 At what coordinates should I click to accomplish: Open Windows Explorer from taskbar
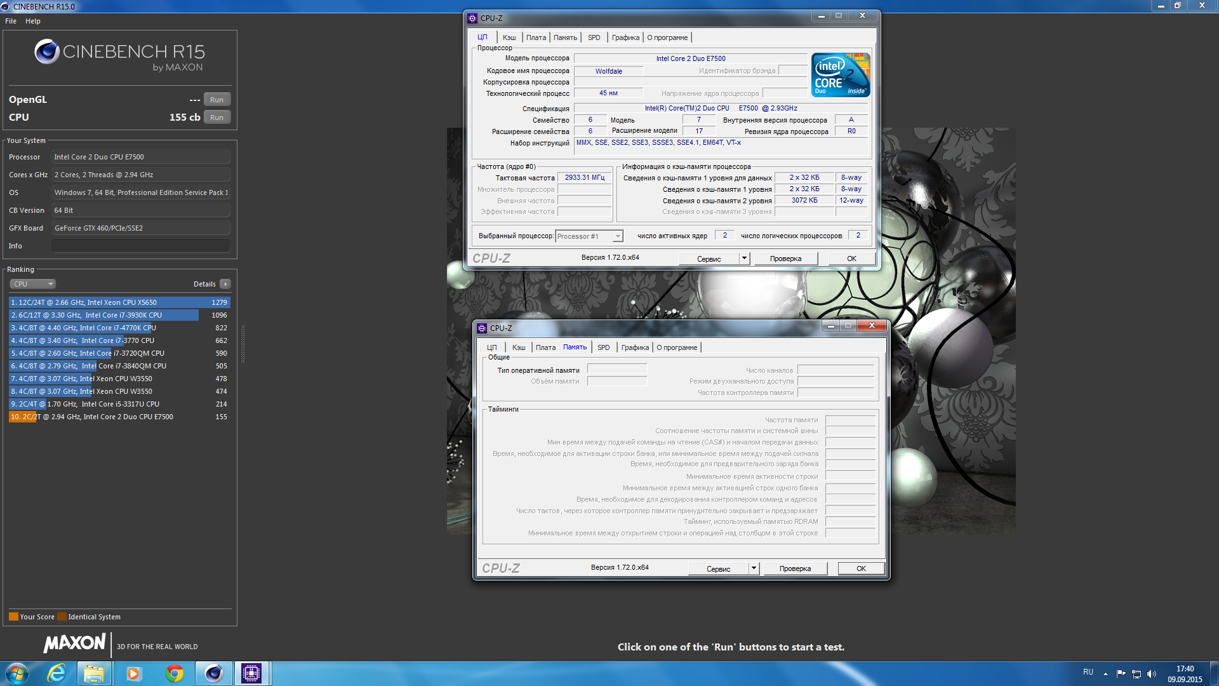(94, 673)
